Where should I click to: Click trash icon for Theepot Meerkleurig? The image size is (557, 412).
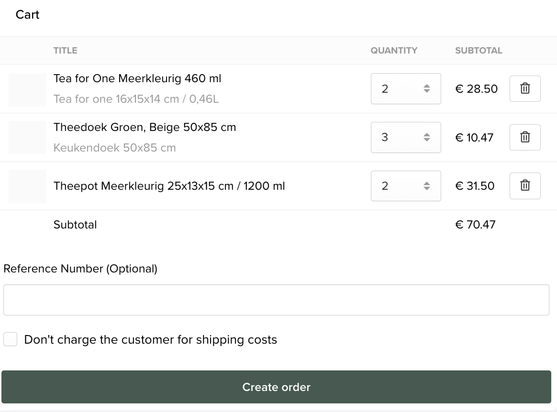[525, 185]
